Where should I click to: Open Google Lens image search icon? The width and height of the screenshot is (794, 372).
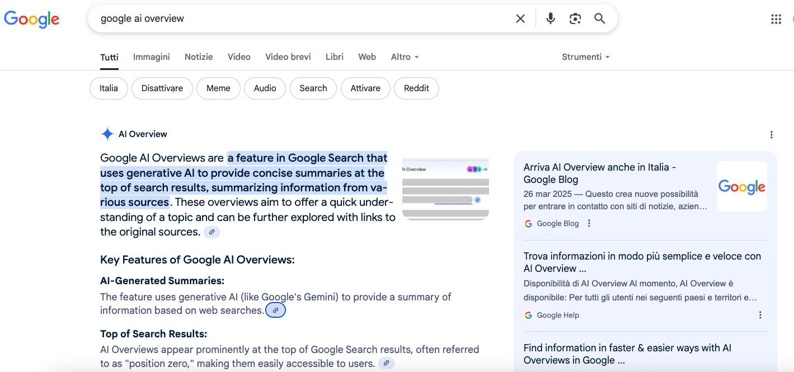[575, 18]
